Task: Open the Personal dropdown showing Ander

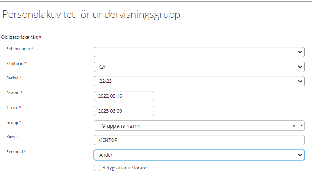Action: coord(199,155)
